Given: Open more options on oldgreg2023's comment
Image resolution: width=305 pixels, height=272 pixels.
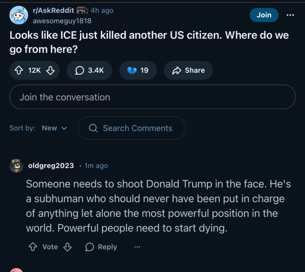Looking at the screenshot, I should (137, 247).
